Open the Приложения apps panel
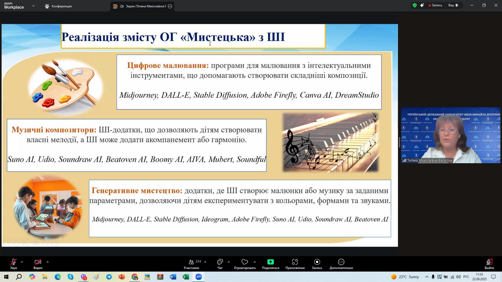Image resolution: width=502 pixels, height=282 pixels. (x=295, y=264)
